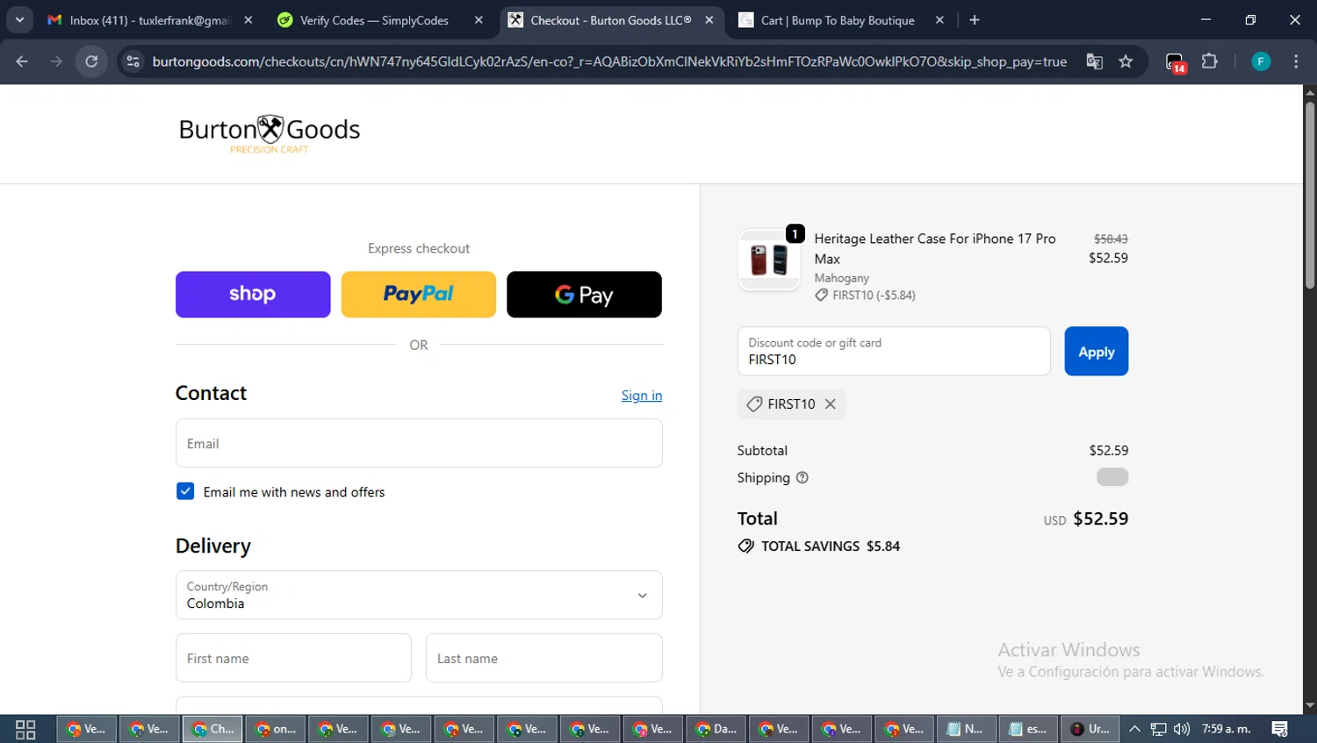Open the extension with the red 14 badge
1317x743 pixels.
click(x=1176, y=62)
